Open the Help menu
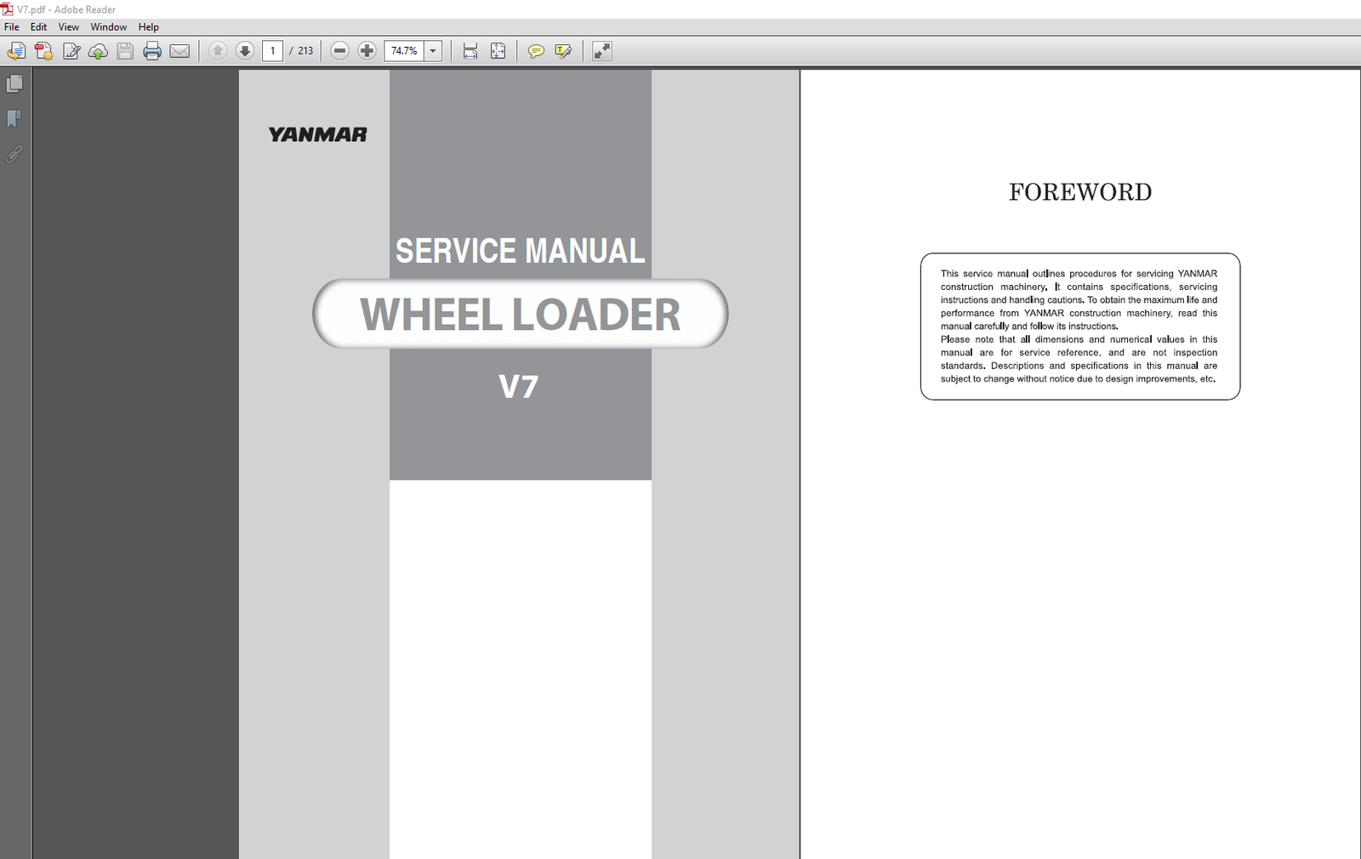 tap(149, 27)
